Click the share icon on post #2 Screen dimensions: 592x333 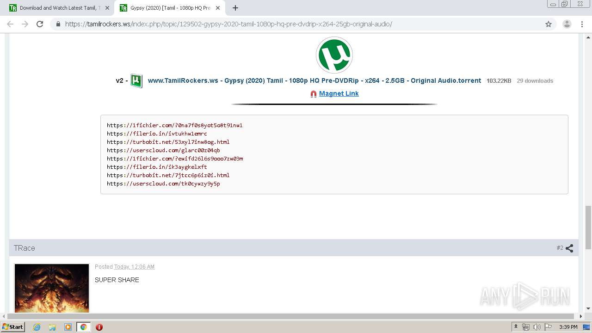pyautogui.click(x=569, y=248)
